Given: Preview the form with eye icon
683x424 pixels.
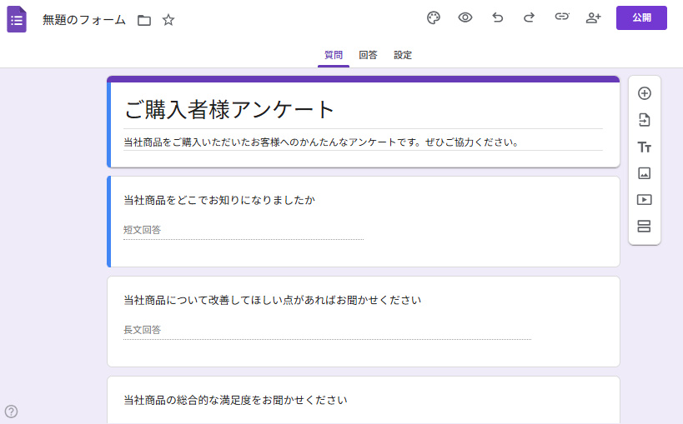Looking at the screenshot, I should 465,17.
